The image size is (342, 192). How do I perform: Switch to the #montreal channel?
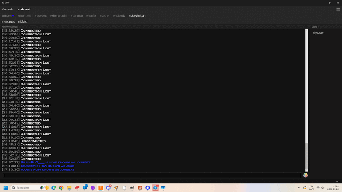pos(24,16)
